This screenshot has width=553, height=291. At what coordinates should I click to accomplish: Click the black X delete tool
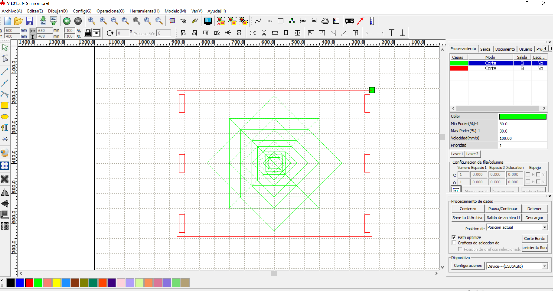coord(5,179)
